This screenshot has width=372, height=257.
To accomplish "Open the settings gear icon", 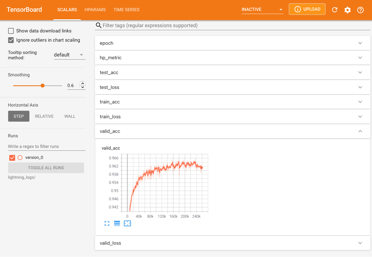I will click(x=347, y=10).
